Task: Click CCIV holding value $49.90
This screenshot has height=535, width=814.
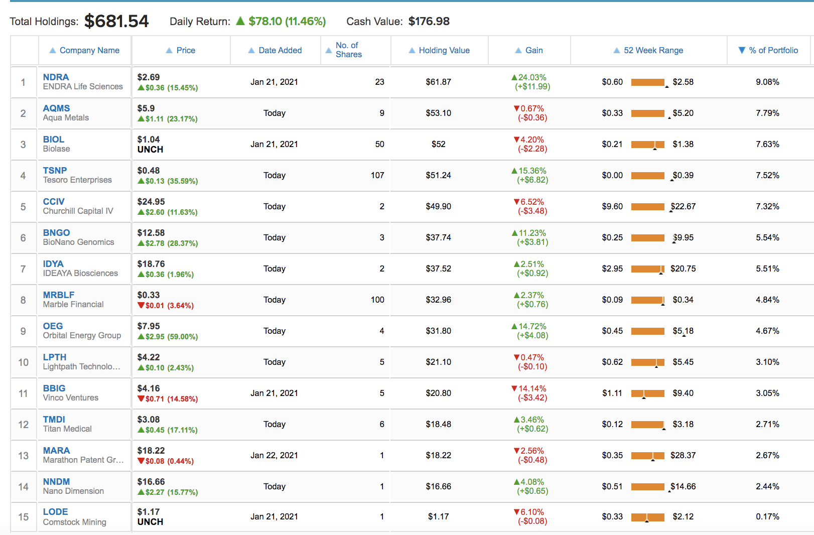Action: (x=439, y=207)
